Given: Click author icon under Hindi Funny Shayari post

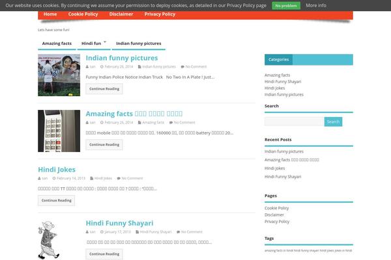Looking at the screenshot, I should point(87,232).
